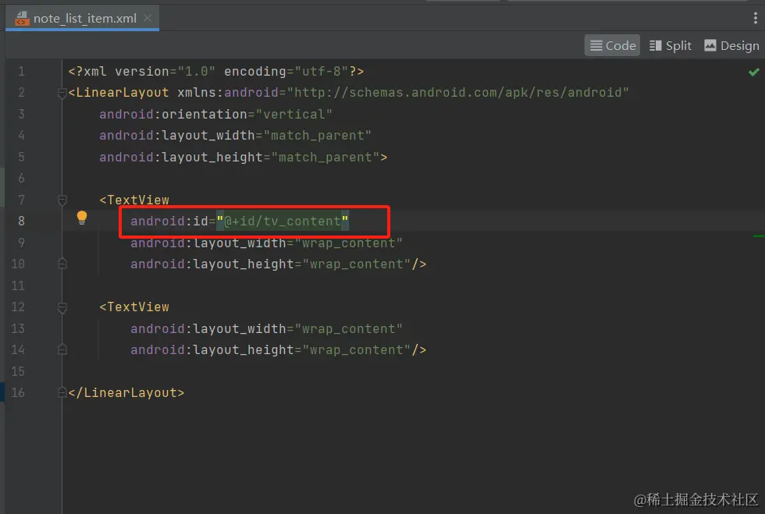The width and height of the screenshot is (765, 514).
Task: Switch to Split view mode
Action: [x=671, y=45]
